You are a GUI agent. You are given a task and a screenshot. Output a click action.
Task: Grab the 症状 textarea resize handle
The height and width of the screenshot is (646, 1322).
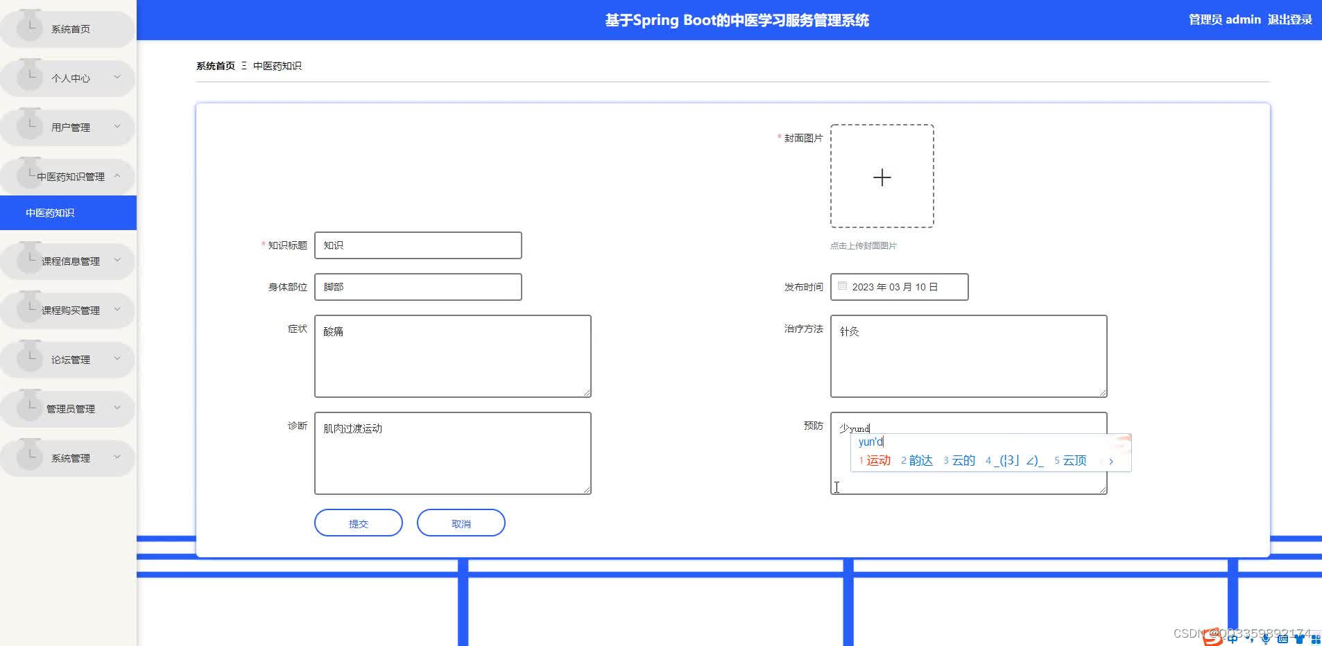(x=587, y=393)
